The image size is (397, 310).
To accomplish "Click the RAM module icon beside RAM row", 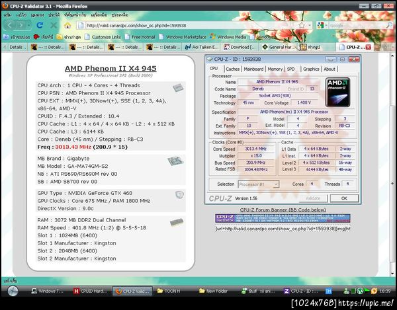I will pos(177,223).
